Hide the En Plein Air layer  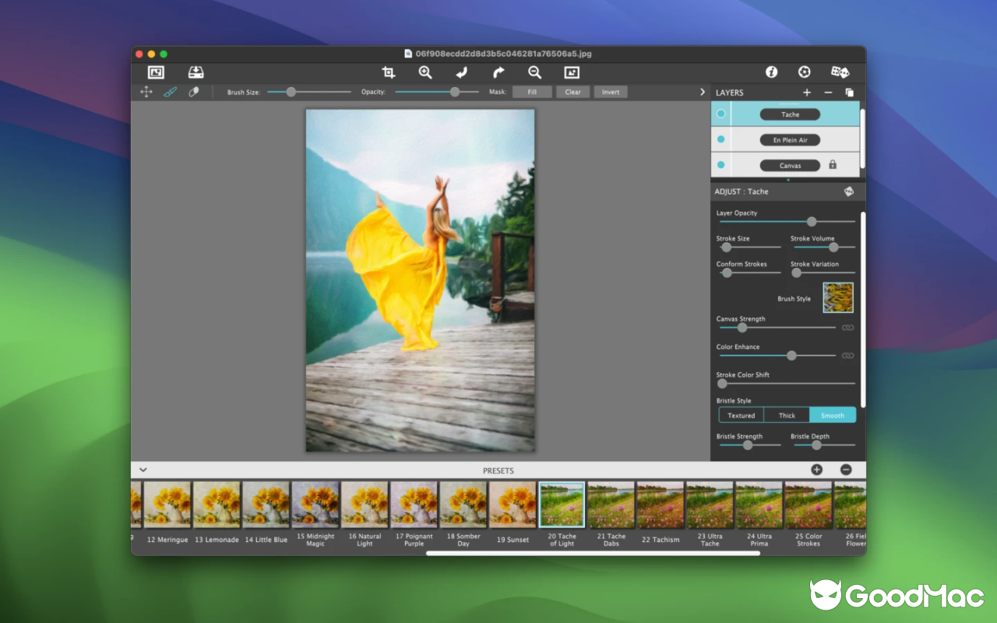click(720, 139)
